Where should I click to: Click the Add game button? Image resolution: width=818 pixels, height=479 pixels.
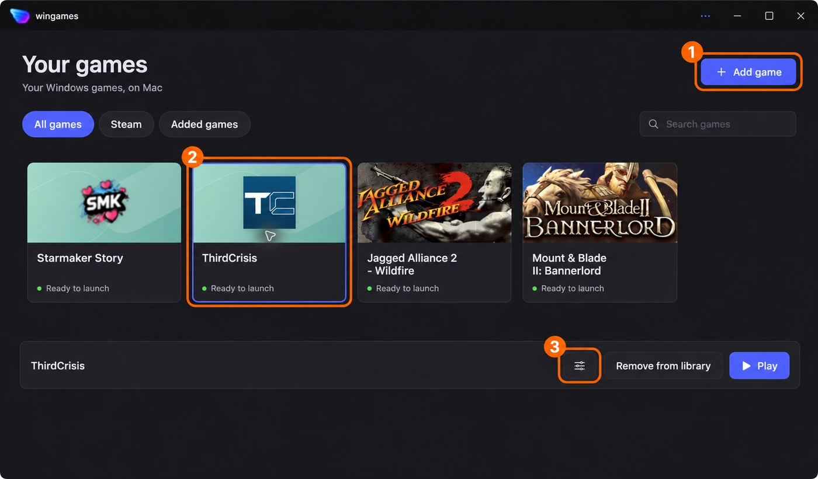pyautogui.click(x=748, y=72)
